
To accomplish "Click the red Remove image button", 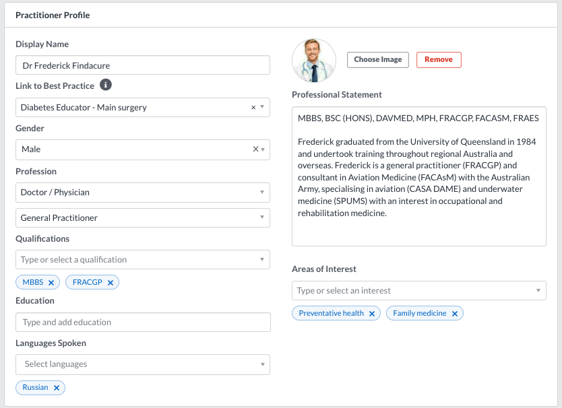I will pos(439,60).
